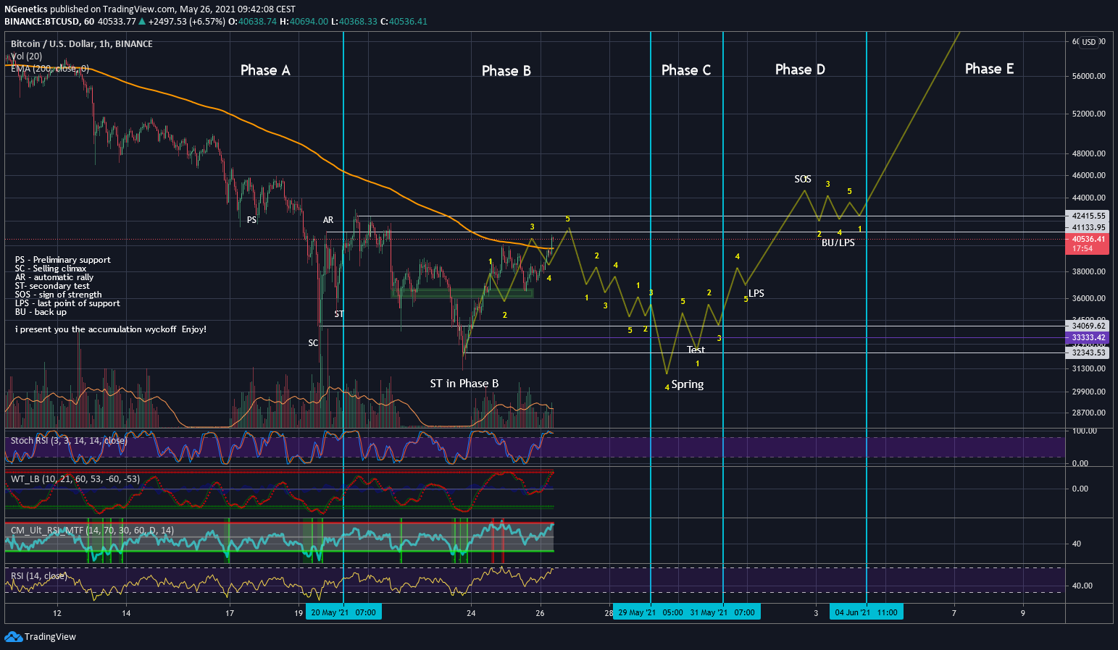Select the 'accumulation wyckoff Enjoy!' note
The image size is (1118, 650).
point(111,329)
